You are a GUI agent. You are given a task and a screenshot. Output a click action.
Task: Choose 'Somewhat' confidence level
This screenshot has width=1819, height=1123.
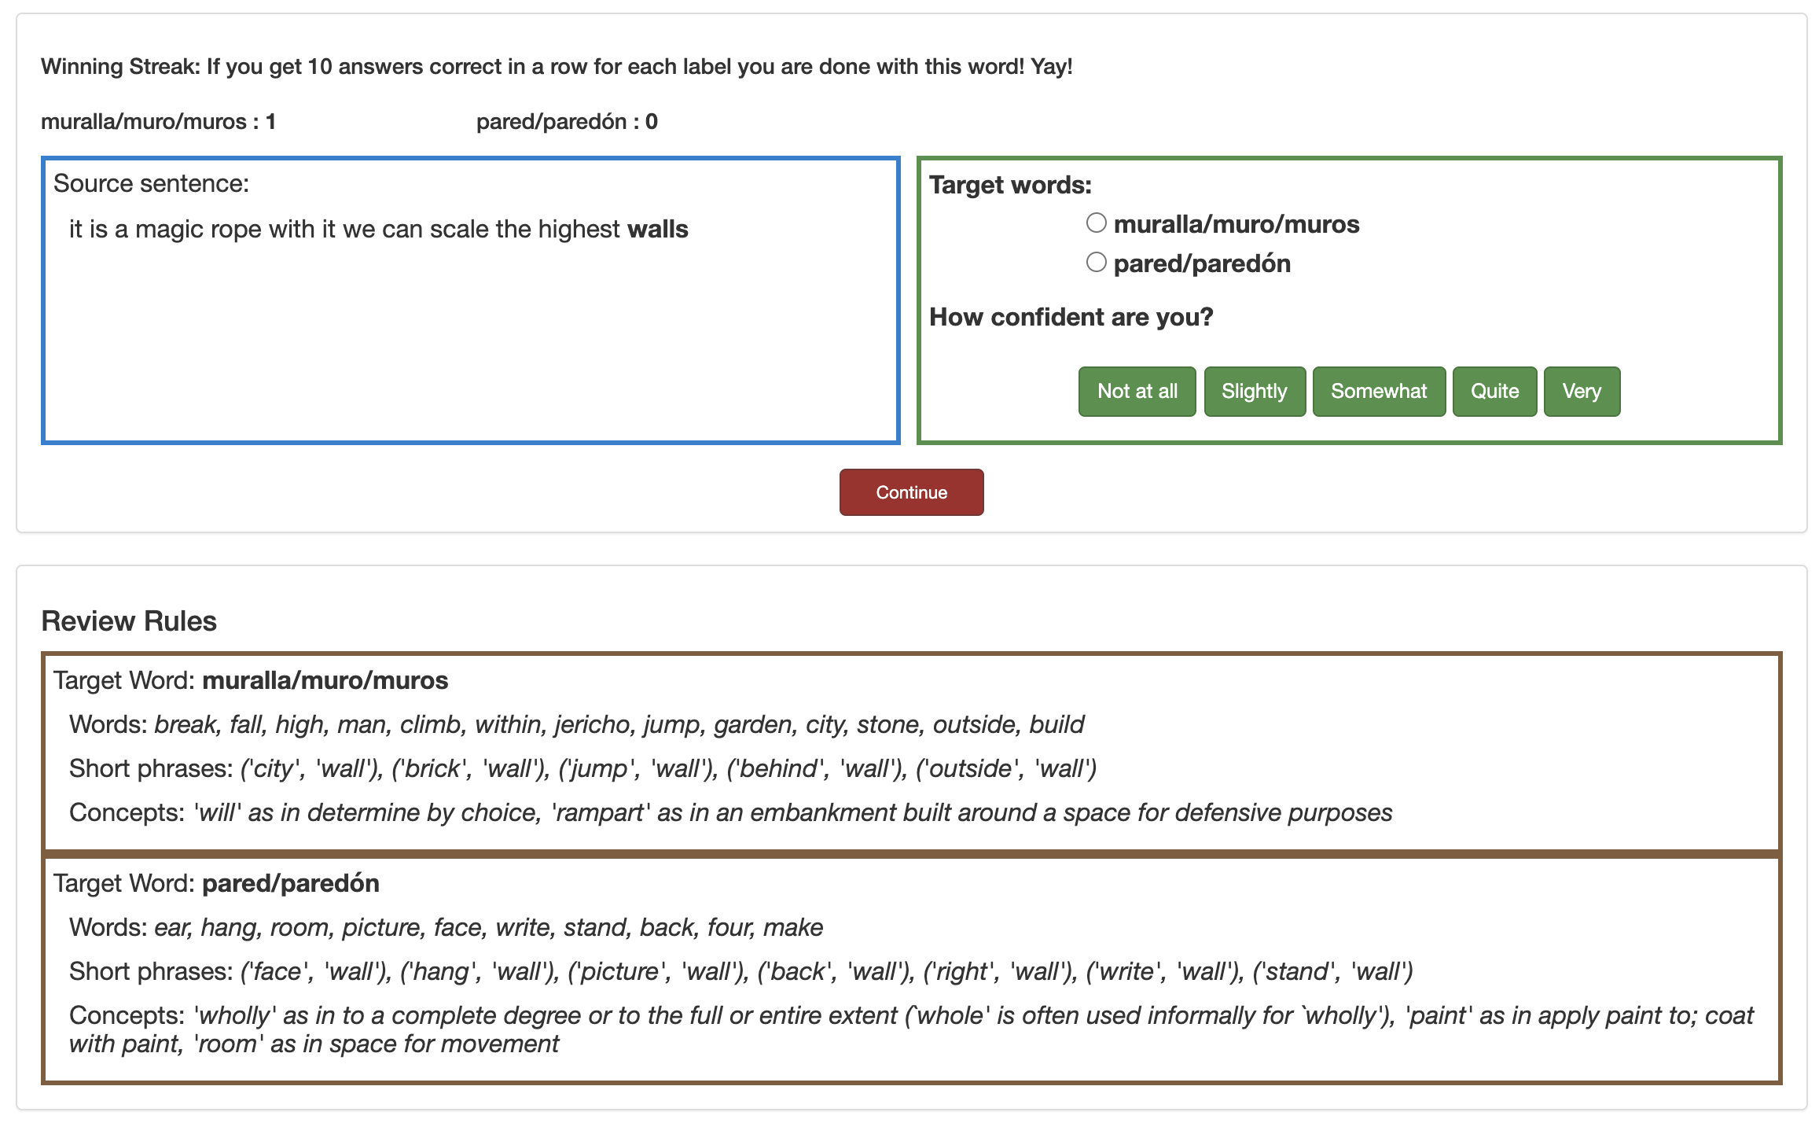click(1378, 391)
